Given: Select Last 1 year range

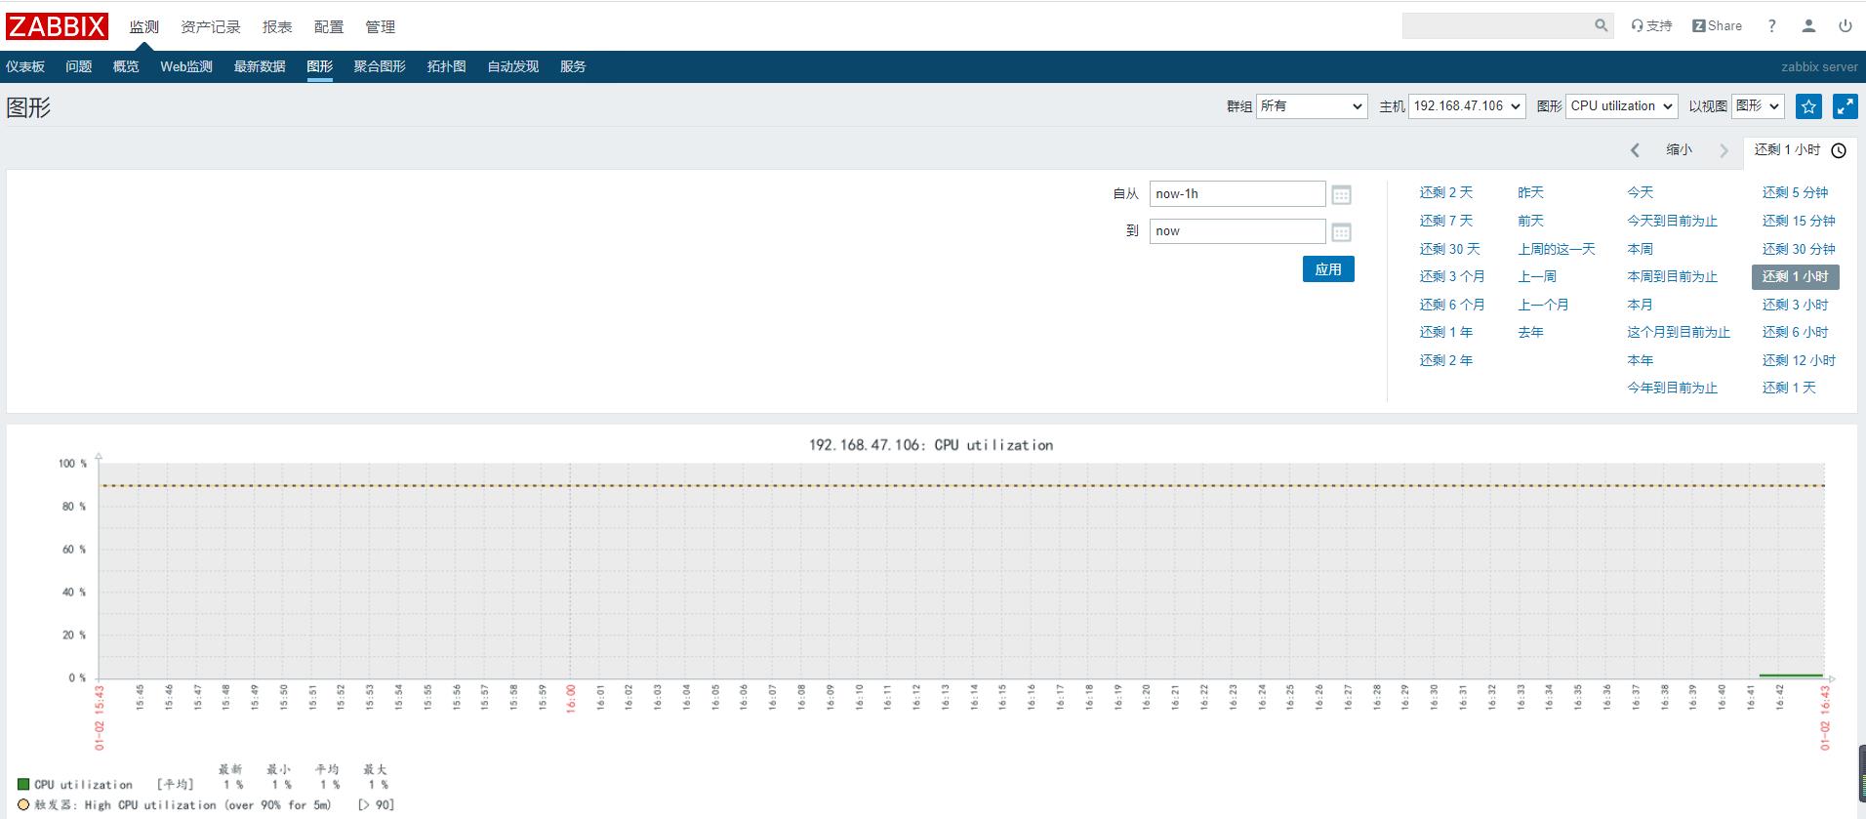Looking at the screenshot, I should (x=1446, y=332).
